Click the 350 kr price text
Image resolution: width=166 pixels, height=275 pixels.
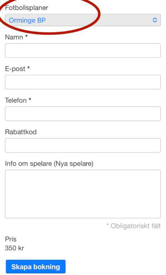pos(15,248)
